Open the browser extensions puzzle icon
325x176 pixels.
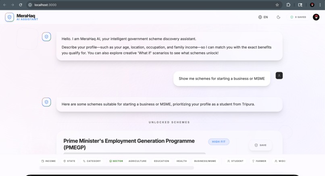(x=288, y=5)
